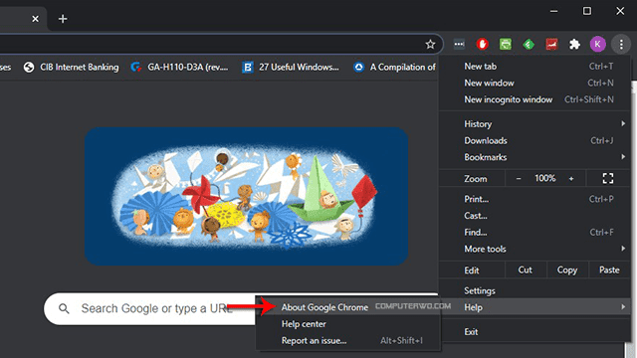Click the search magnifier icon
637x358 pixels.
click(64, 309)
